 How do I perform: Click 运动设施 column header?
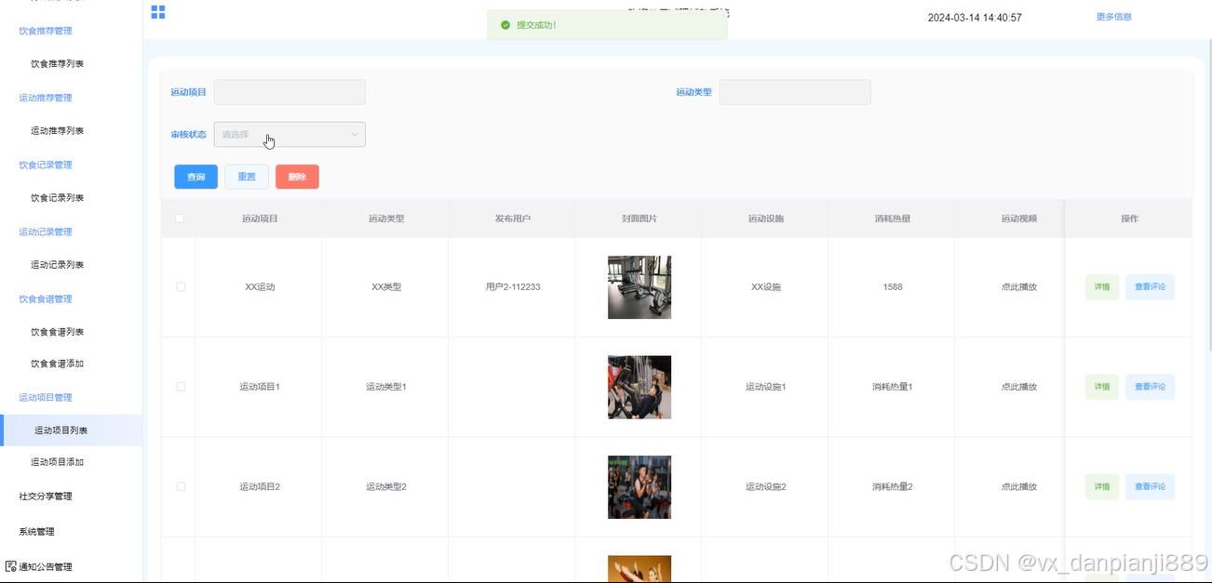[766, 219]
